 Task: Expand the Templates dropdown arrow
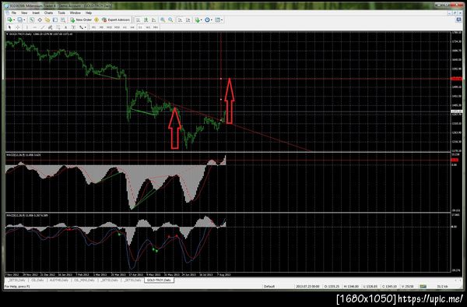tap(222, 19)
